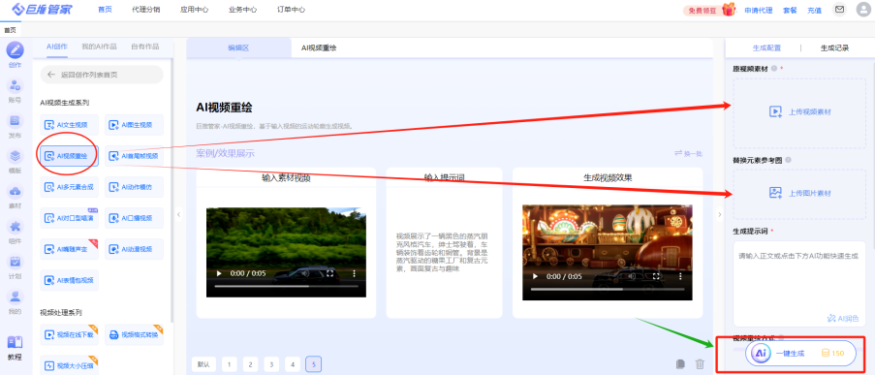This screenshot has width=875, height=375.
Task: Open the user avatar icon top right
Action: 863,10
